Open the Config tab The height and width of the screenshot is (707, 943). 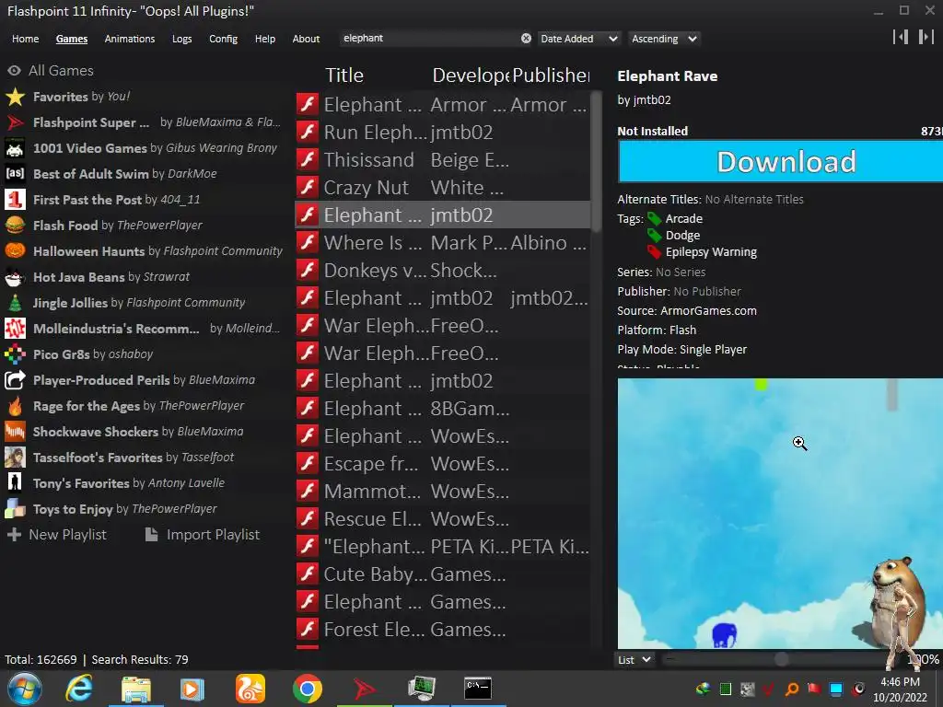223,39
